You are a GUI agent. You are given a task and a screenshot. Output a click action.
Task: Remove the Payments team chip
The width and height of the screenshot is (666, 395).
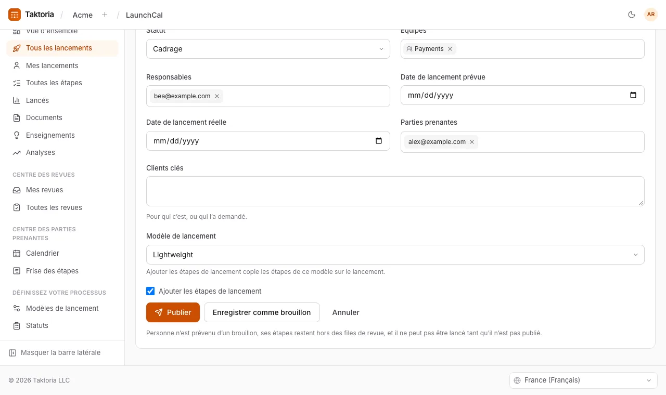pos(450,49)
